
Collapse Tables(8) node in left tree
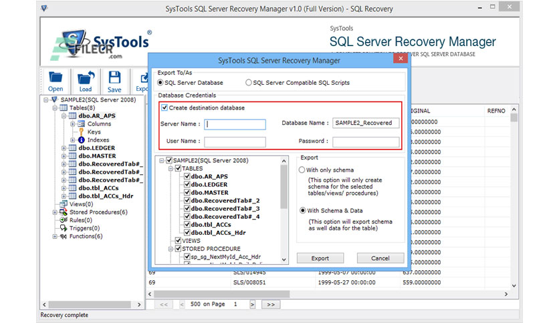(55, 108)
